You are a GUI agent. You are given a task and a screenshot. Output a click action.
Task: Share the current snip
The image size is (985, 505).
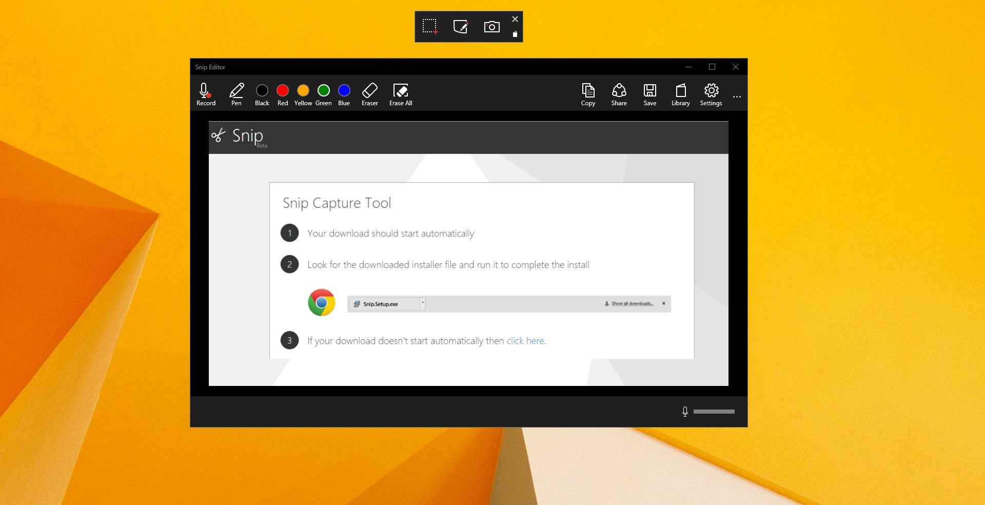tap(619, 94)
